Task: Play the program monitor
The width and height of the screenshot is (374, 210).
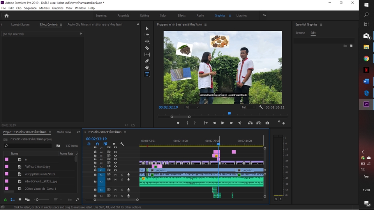Action: 222,123
